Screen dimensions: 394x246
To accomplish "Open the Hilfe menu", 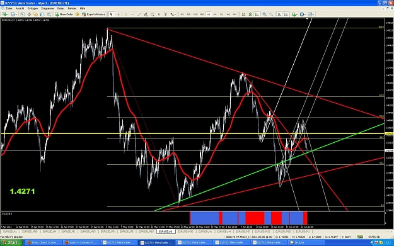I will (x=83, y=8).
